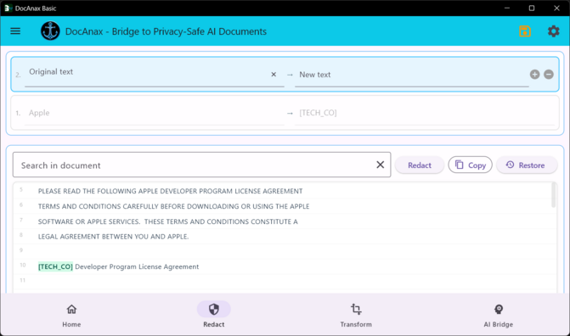570x336 pixels.
Task: Remove rule 2 with the minus icon
Action: click(x=549, y=75)
